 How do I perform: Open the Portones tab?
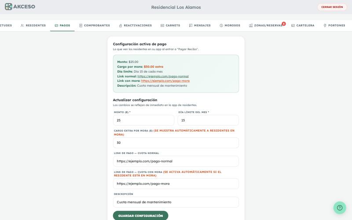pyautogui.click(x=334, y=26)
